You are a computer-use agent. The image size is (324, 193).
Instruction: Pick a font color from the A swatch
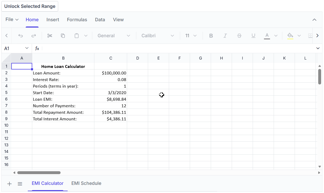[267, 35]
